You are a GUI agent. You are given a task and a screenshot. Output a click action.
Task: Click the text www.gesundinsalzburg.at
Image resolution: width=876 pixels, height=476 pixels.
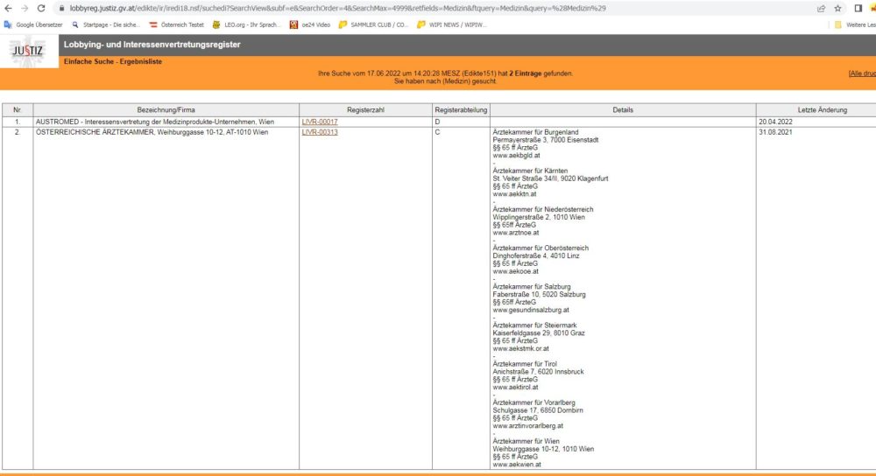(531, 310)
